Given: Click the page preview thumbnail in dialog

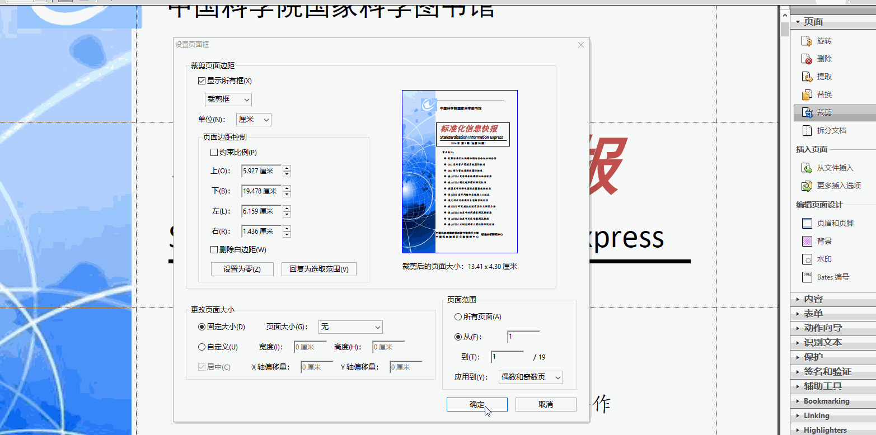Looking at the screenshot, I should pyautogui.click(x=460, y=172).
